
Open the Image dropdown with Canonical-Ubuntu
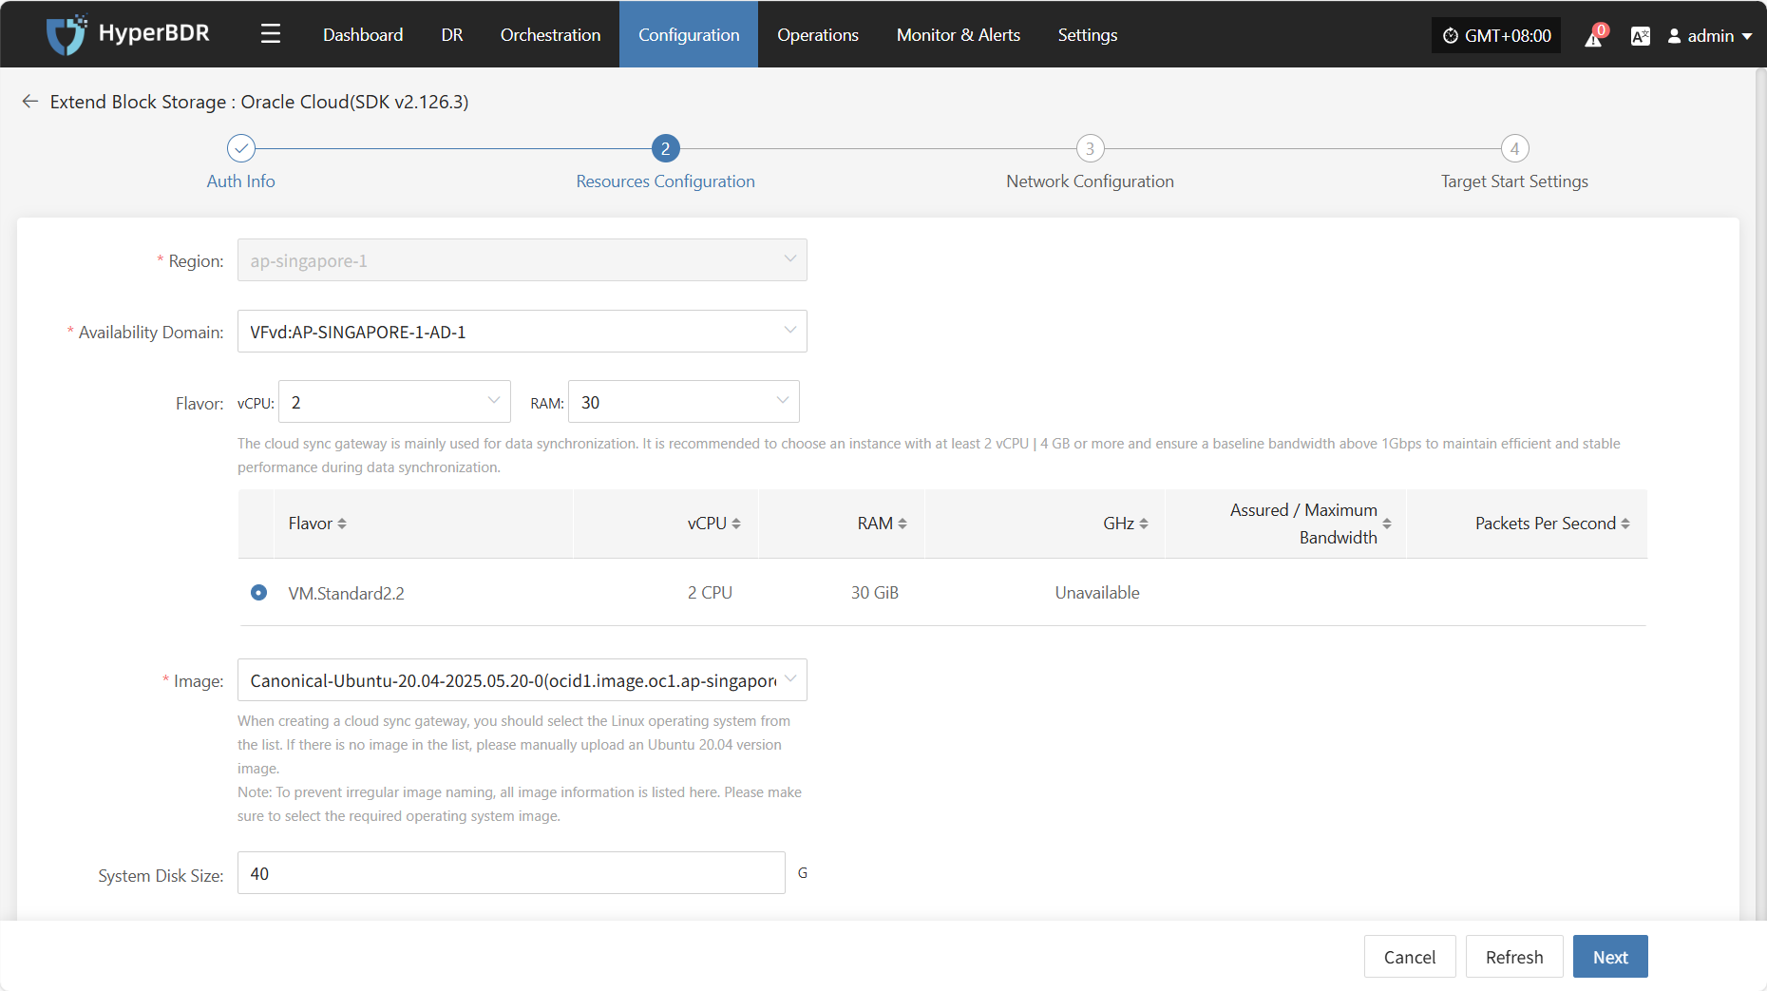[522, 680]
